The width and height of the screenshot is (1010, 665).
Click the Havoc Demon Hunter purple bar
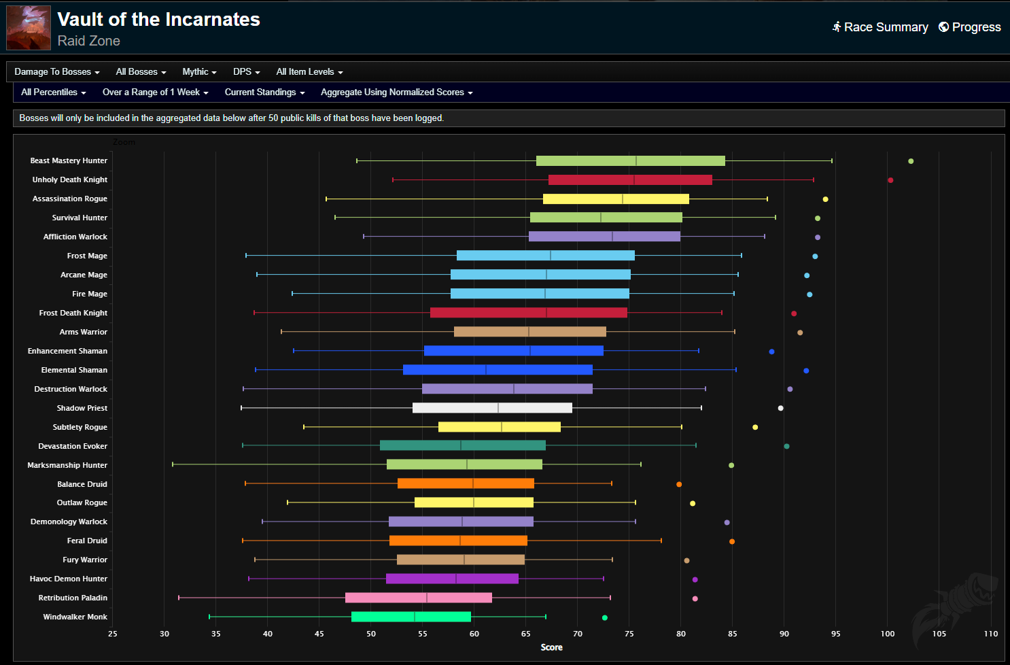pyautogui.click(x=452, y=579)
